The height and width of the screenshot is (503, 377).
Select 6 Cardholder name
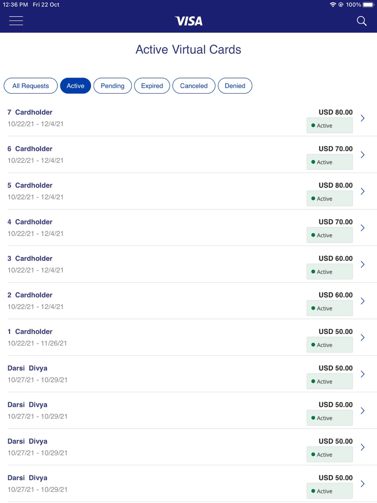(x=30, y=149)
